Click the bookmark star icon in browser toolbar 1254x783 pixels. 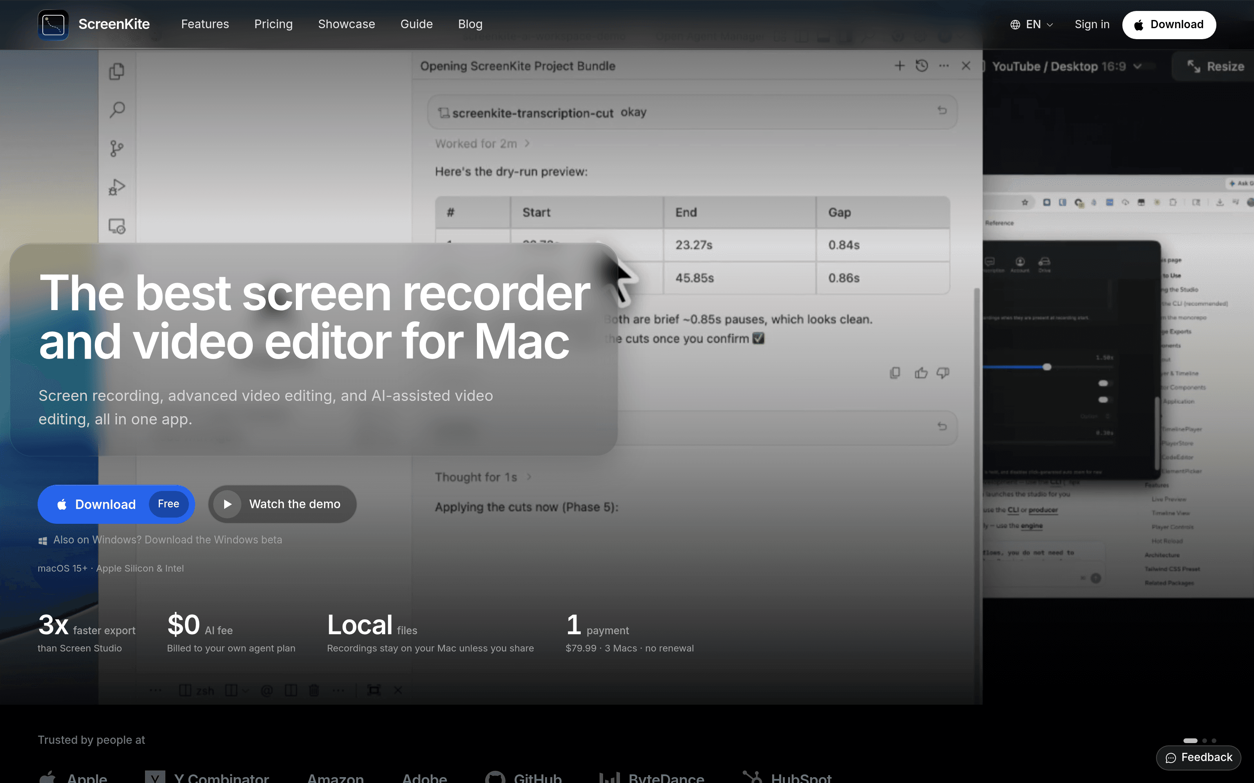[1025, 202]
